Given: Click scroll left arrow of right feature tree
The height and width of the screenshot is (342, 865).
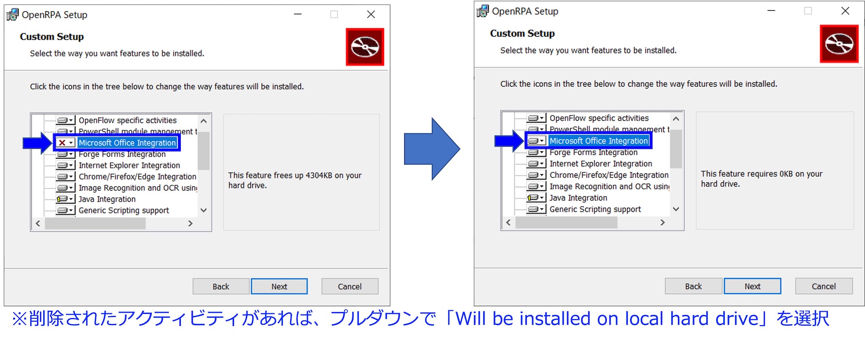Looking at the screenshot, I should point(509,222).
